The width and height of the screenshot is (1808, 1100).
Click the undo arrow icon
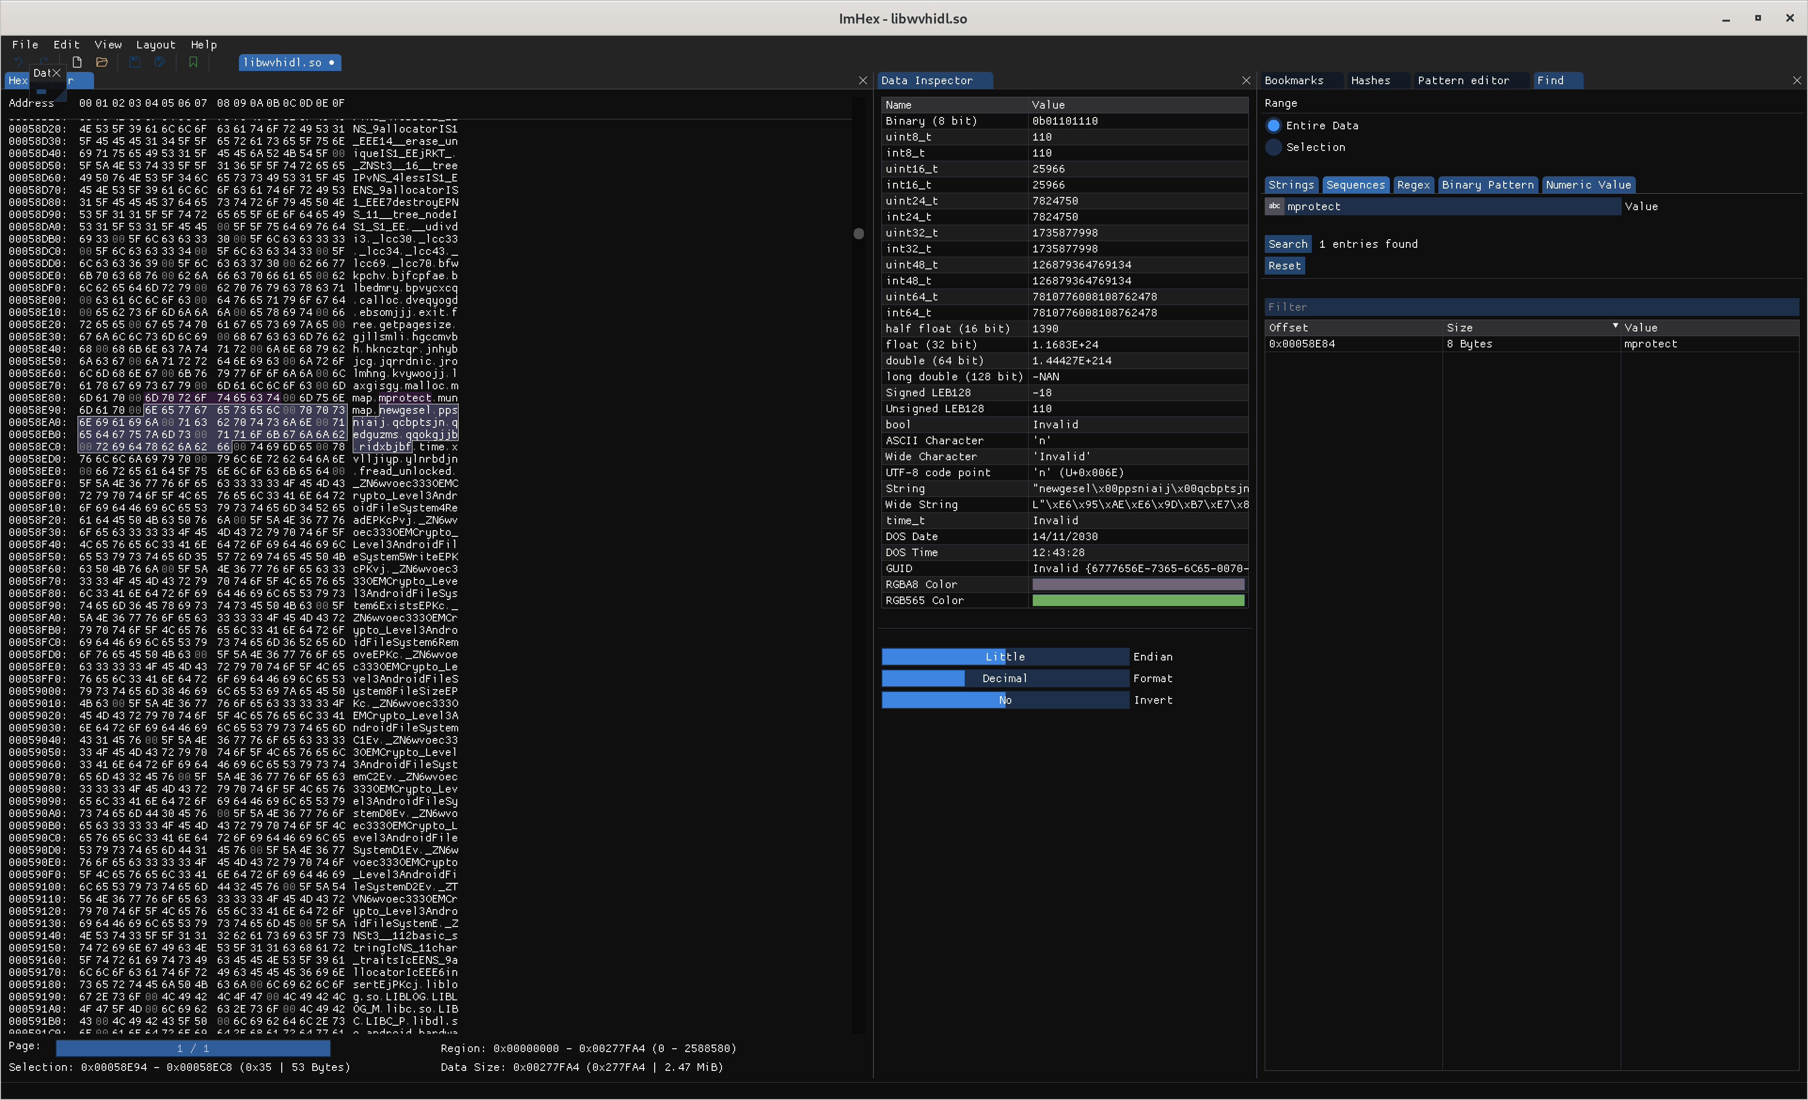coord(18,63)
